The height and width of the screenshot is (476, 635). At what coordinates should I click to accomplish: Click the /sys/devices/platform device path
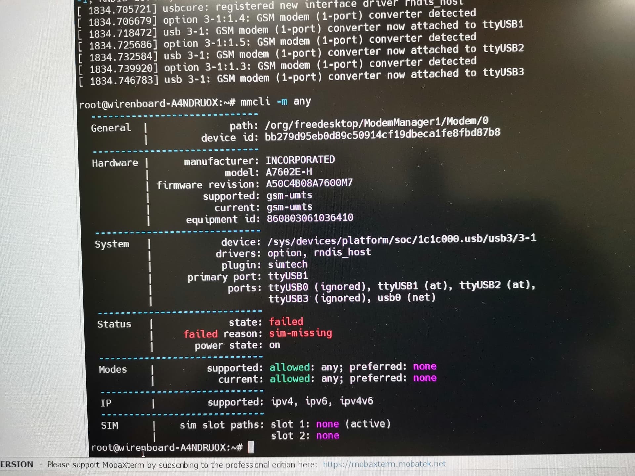[402, 240]
